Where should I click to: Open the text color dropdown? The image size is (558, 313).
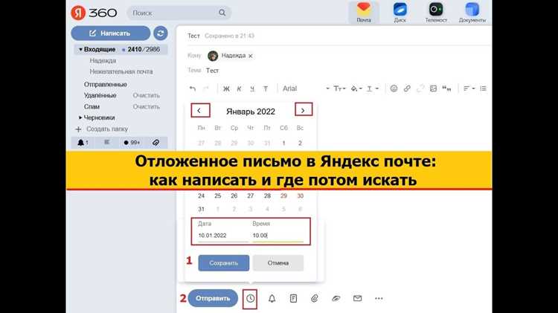click(x=373, y=88)
